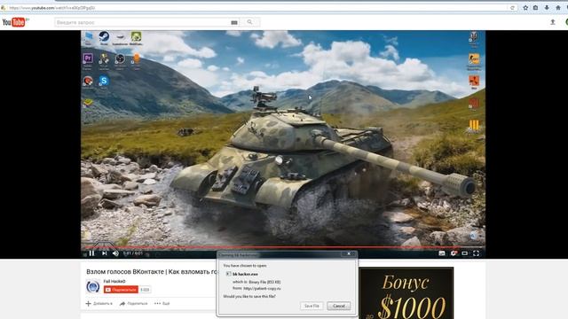Open the Skype desktop icon
Screen dimensions: 568x319
(104, 82)
